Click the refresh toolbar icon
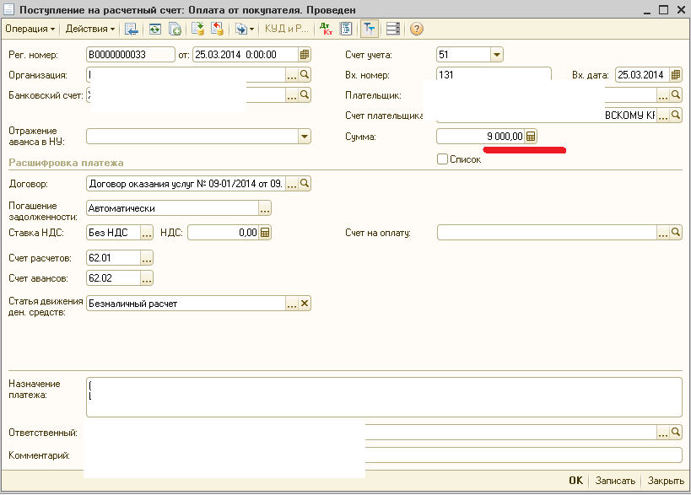Viewport: 691px width, 495px height. tap(155, 29)
